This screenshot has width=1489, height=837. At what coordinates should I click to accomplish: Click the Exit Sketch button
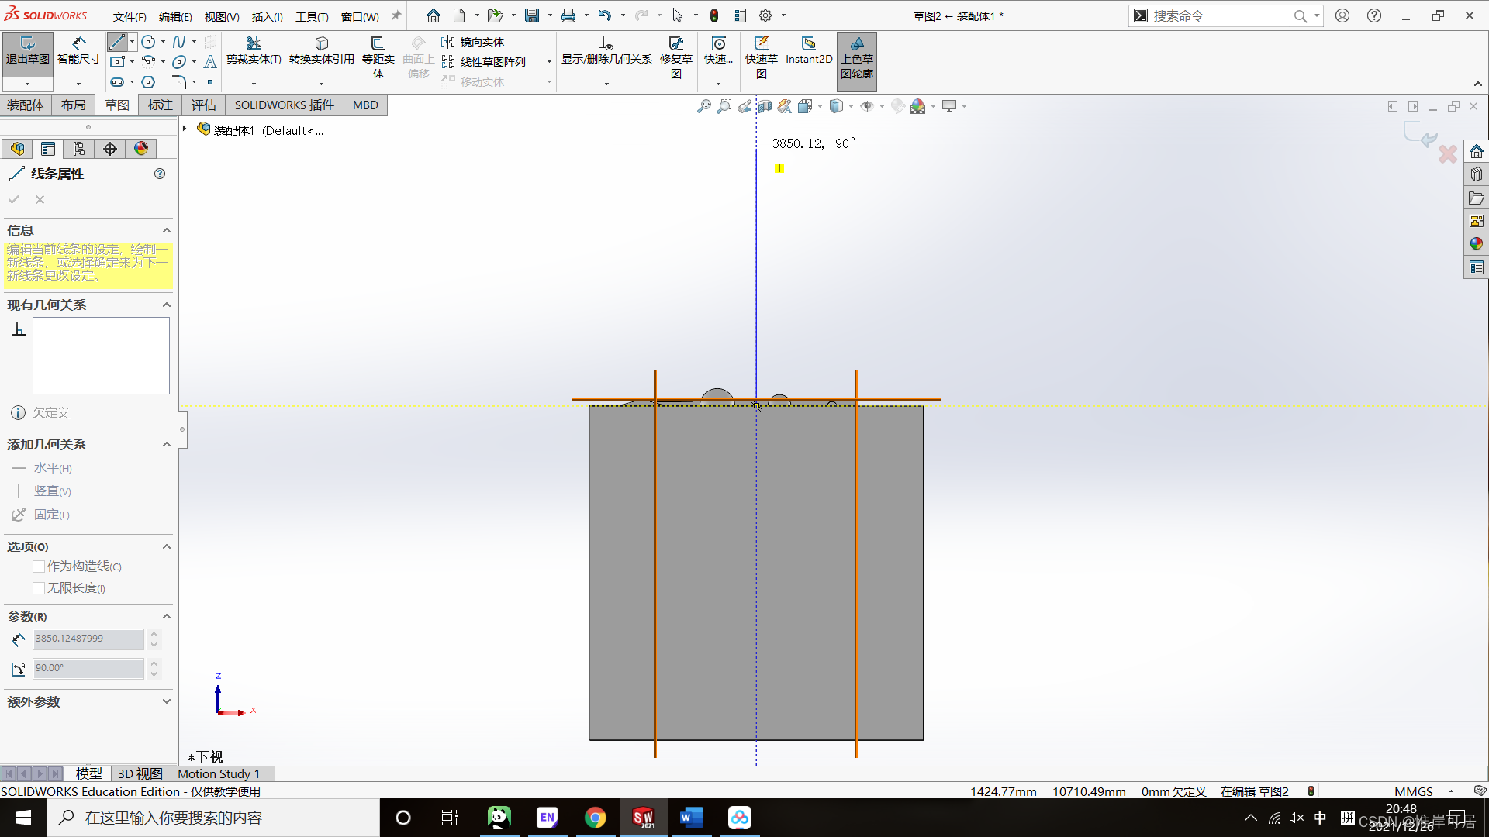tap(27, 50)
